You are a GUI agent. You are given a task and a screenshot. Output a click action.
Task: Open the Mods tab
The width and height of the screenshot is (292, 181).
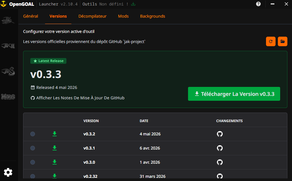coord(123,16)
